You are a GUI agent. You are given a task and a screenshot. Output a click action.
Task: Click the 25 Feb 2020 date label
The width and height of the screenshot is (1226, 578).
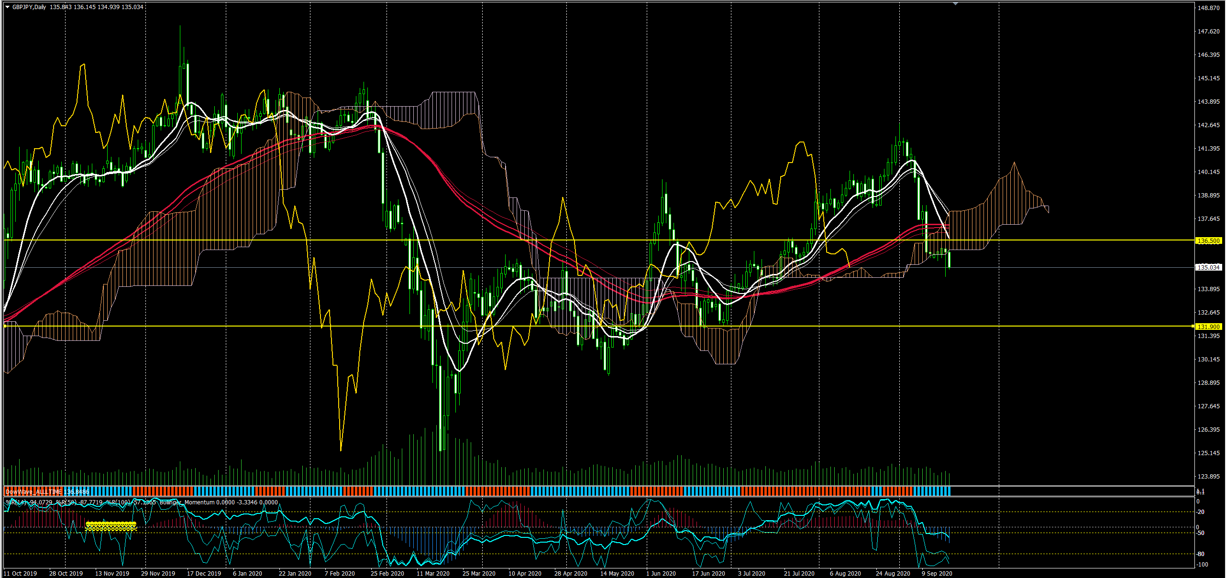click(387, 573)
